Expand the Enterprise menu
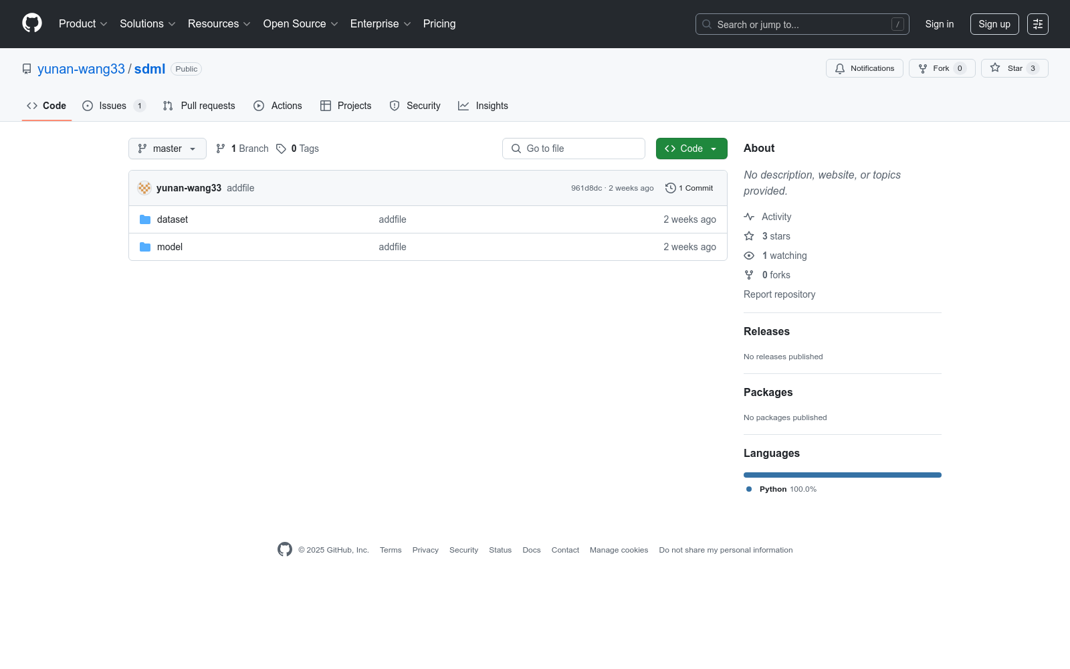Image resolution: width=1070 pixels, height=669 pixels. (x=381, y=23)
